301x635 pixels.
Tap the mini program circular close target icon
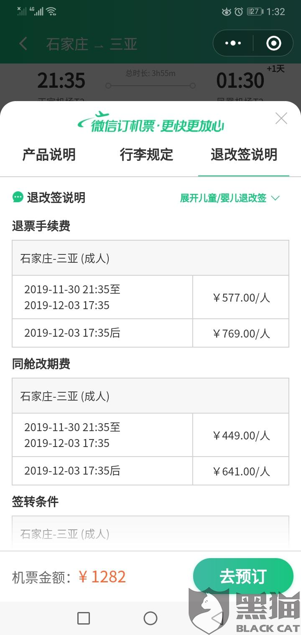(274, 43)
